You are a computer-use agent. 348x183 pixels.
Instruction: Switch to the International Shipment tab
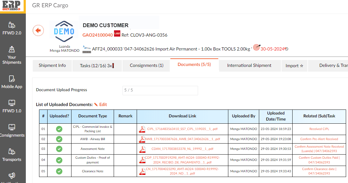pyautogui.click(x=249, y=66)
